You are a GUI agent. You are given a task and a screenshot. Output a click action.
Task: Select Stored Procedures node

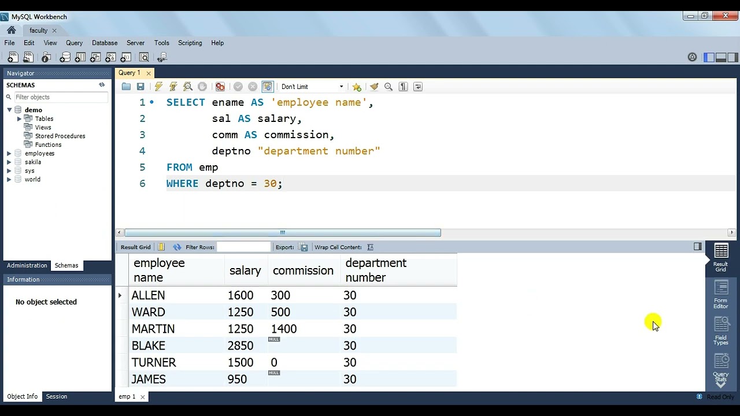60,136
